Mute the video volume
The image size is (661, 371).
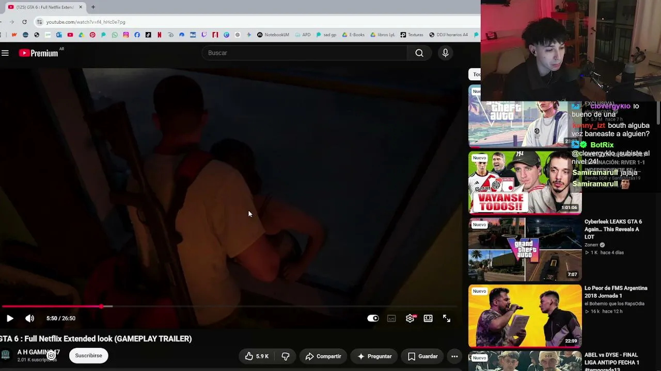[x=30, y=318]
